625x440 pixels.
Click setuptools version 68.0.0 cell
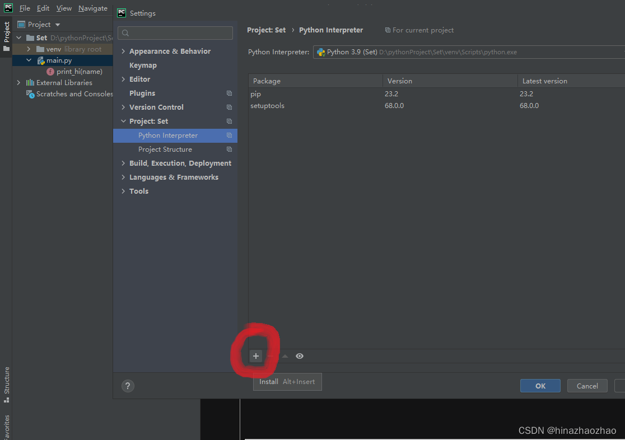(394, 106)
